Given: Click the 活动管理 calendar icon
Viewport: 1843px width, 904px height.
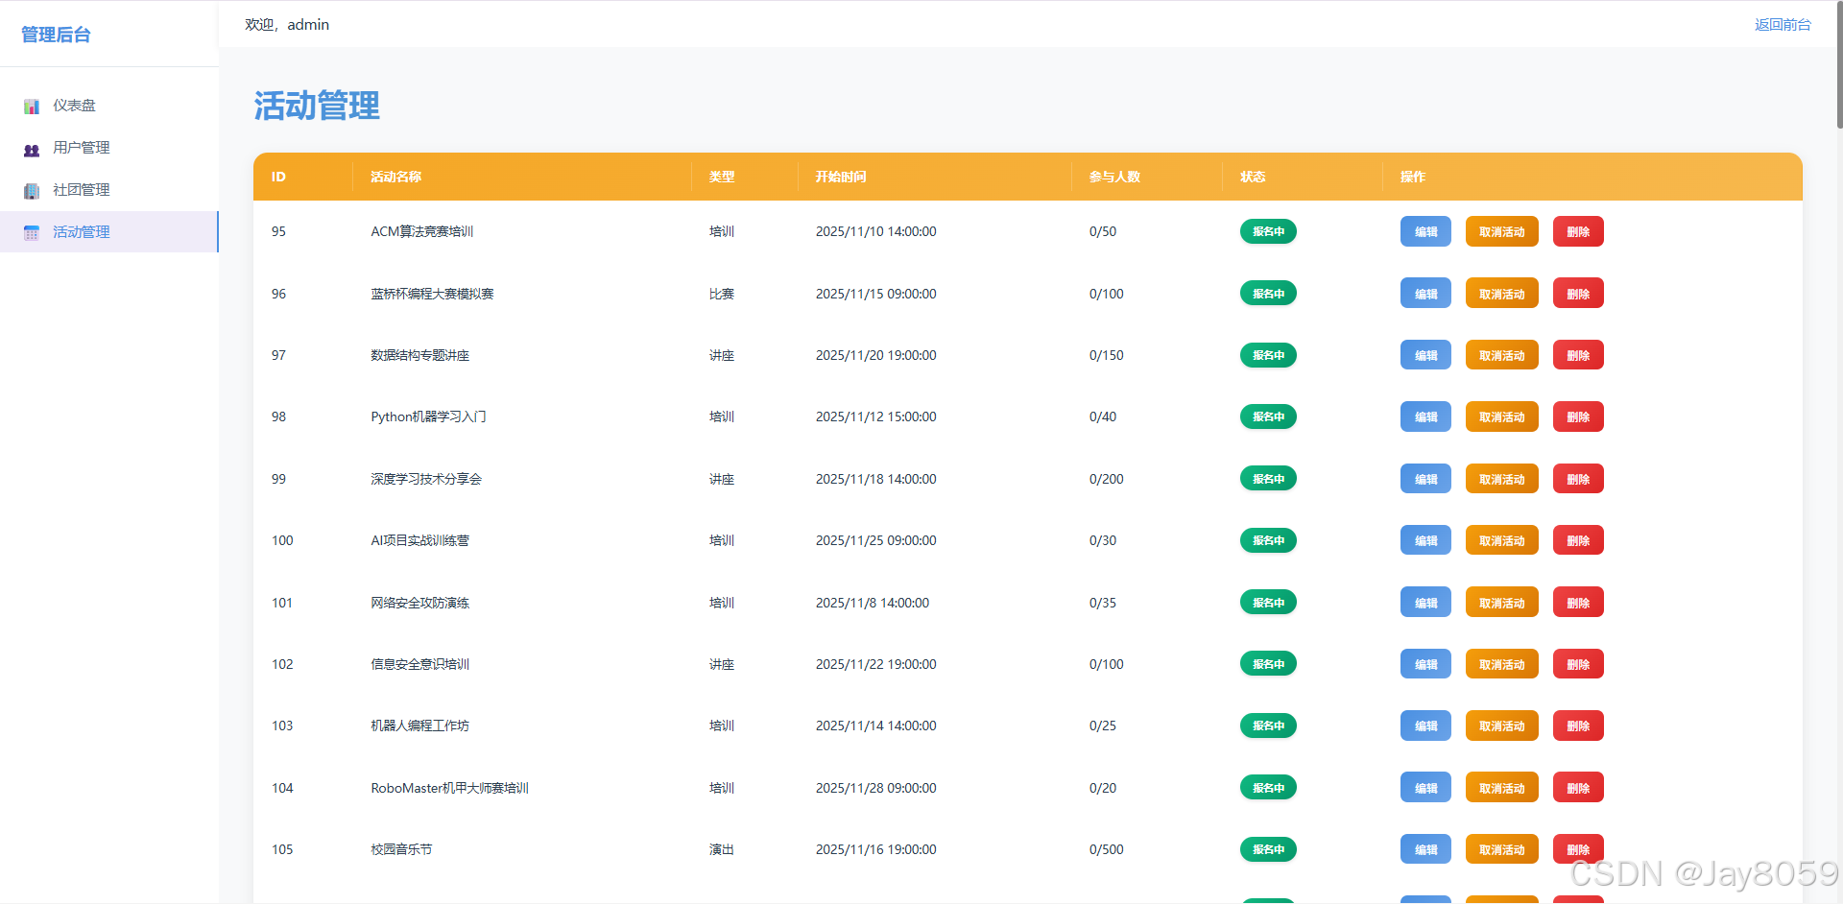Looking at the screenshot, I should pyautogui.click(x=32, y=232).
